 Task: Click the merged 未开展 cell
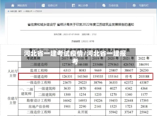pyautogui.click(x=83, y=112)
